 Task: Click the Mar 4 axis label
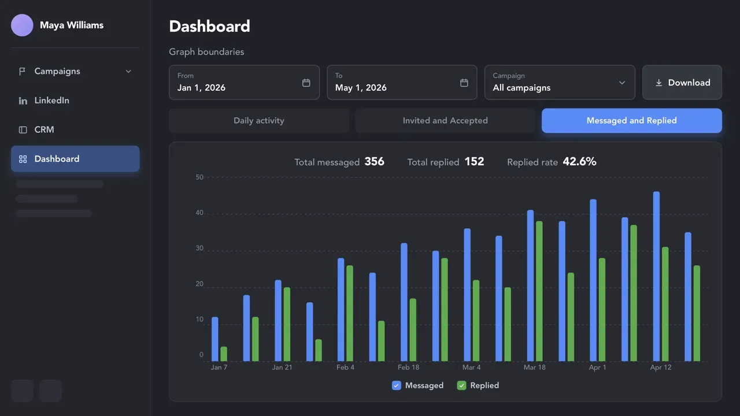[471, 367]
